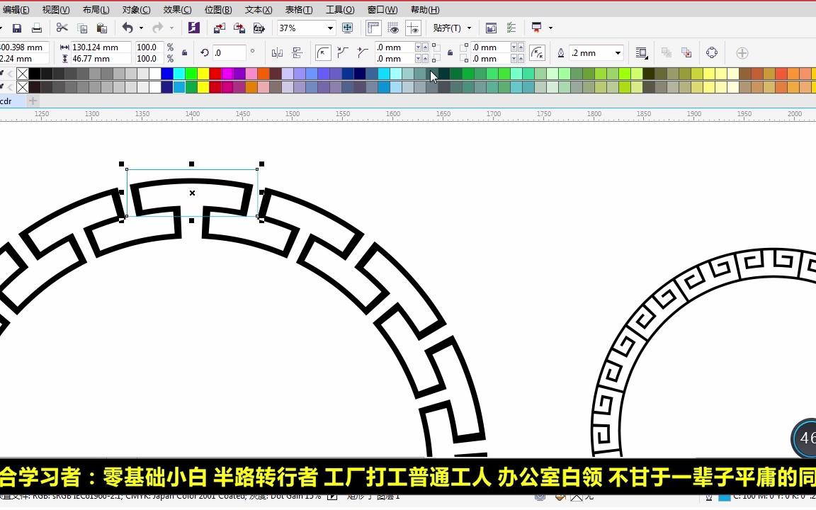
Task: Open the 对象 menu
Action: (x=135, y=9)
